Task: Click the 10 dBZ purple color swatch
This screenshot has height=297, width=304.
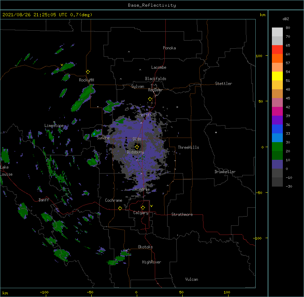Action: coord(277,164)
